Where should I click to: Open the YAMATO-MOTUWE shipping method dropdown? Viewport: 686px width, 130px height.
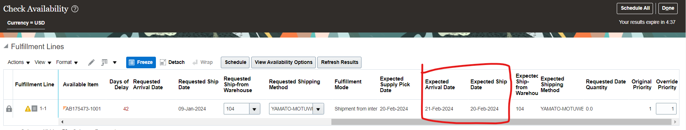318,109
